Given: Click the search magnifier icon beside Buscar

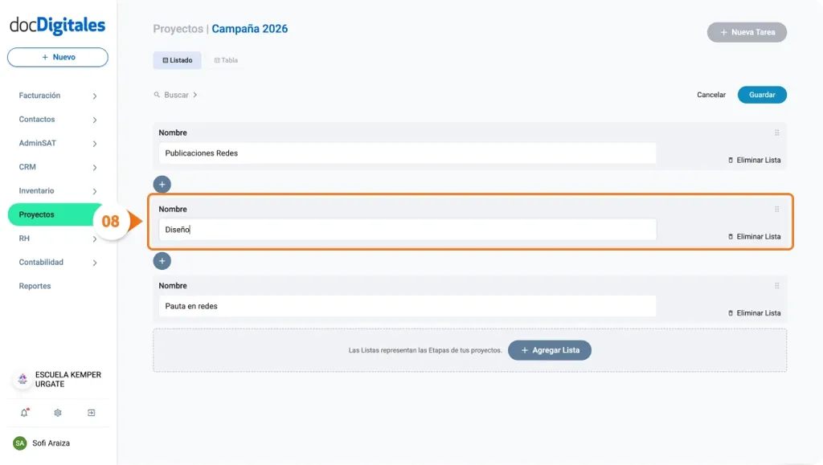Looking at the screenshot, I should pyautogui.click(x=158, y=94).
